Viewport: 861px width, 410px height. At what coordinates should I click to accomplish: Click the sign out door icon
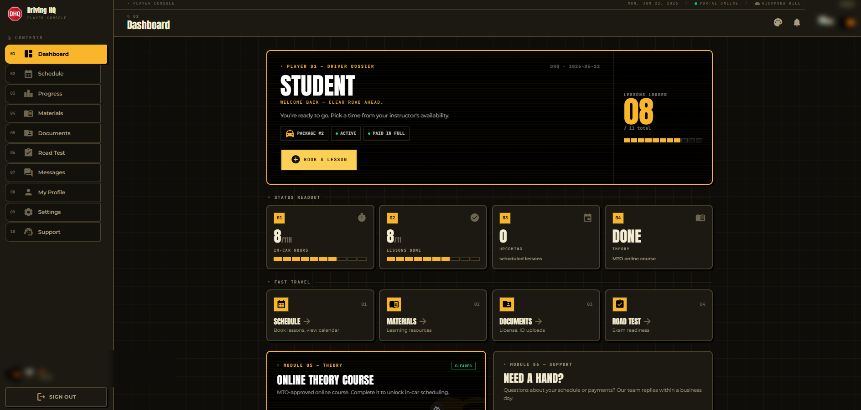pos(41,397)
